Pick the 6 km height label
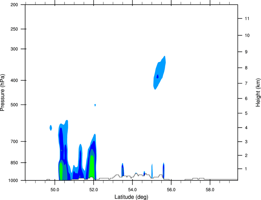Viewport: 261px width, 200px height. point(246,98)
